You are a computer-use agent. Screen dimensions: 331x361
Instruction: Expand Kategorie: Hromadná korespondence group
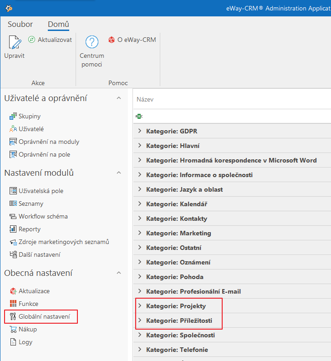(140, 160)
